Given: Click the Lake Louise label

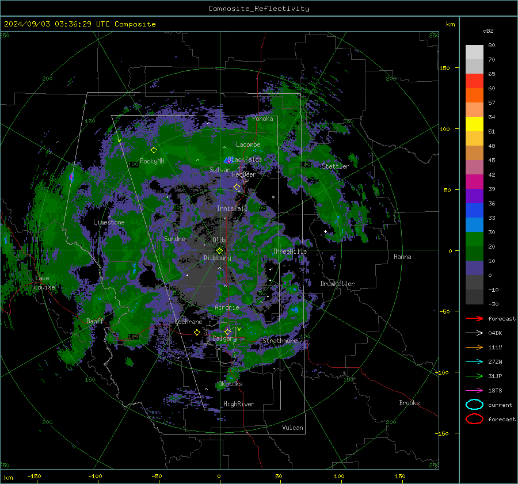Looking at the screenshot, I should tap(44, 283).
